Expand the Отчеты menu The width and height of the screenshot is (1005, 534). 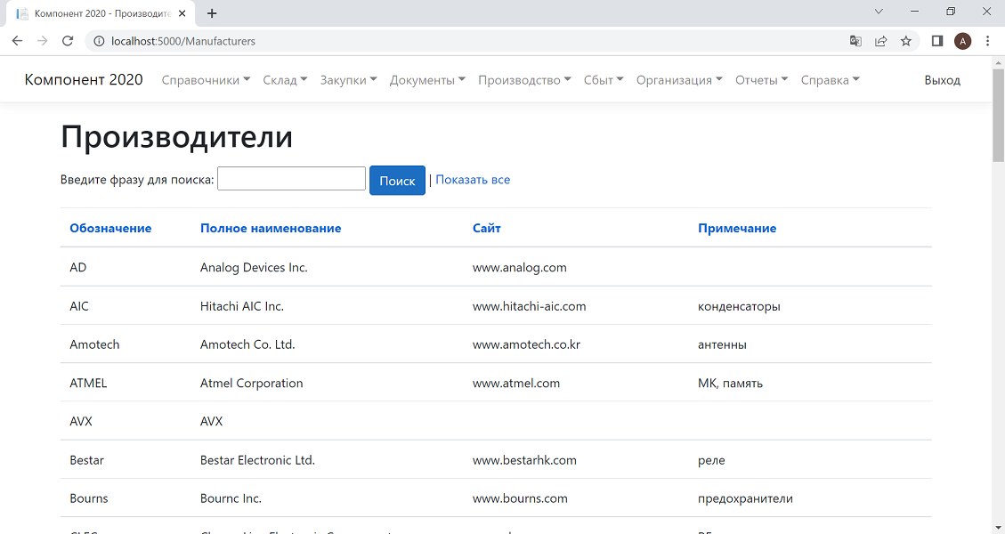coord(761,80)
